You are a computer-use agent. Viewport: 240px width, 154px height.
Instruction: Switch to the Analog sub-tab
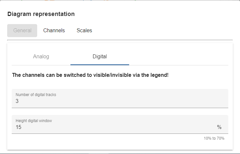(41, 56)
